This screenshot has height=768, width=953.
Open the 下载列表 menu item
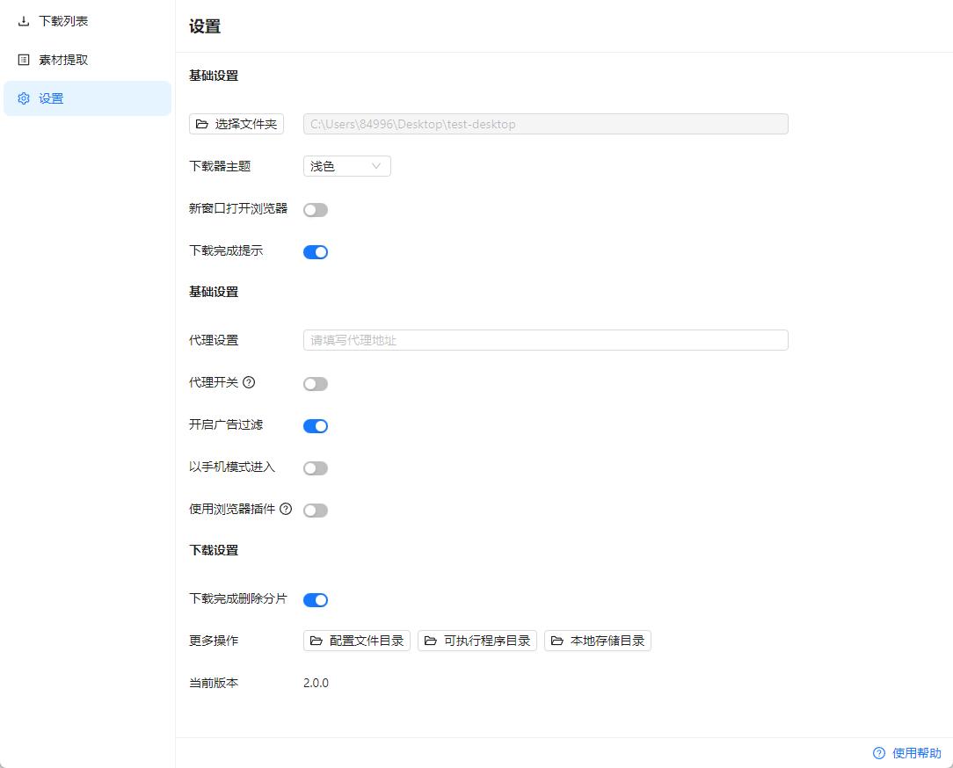63,21
